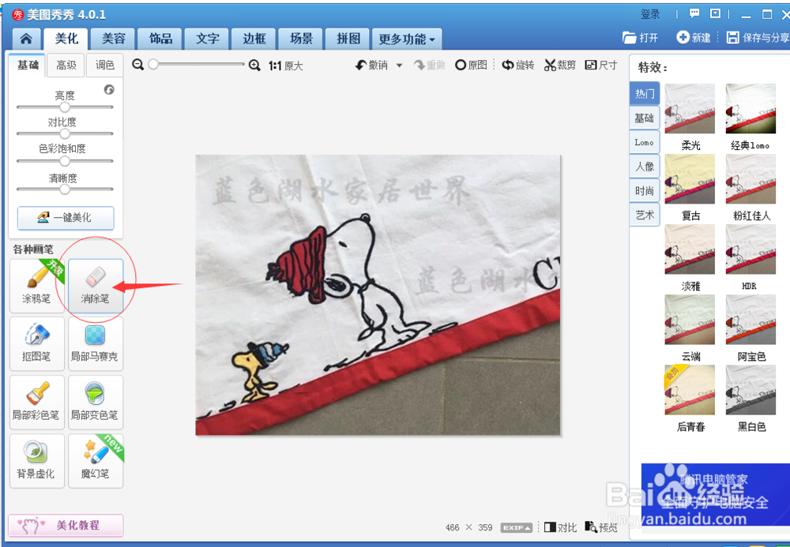Screen dimensions: 790x547
Task: Expand the 更多功能 dropdown
Action: coord(407,39)
